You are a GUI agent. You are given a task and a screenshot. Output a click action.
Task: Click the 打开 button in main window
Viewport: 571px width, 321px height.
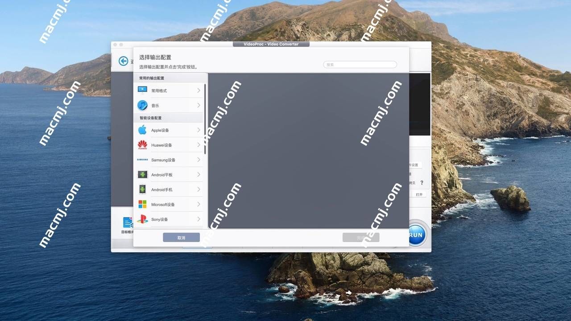(419, 194)
